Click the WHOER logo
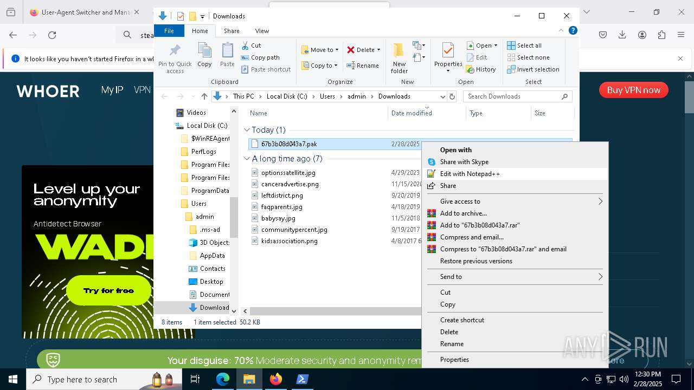Viewport: 694px width, 390px height. [x=48, y=91]
